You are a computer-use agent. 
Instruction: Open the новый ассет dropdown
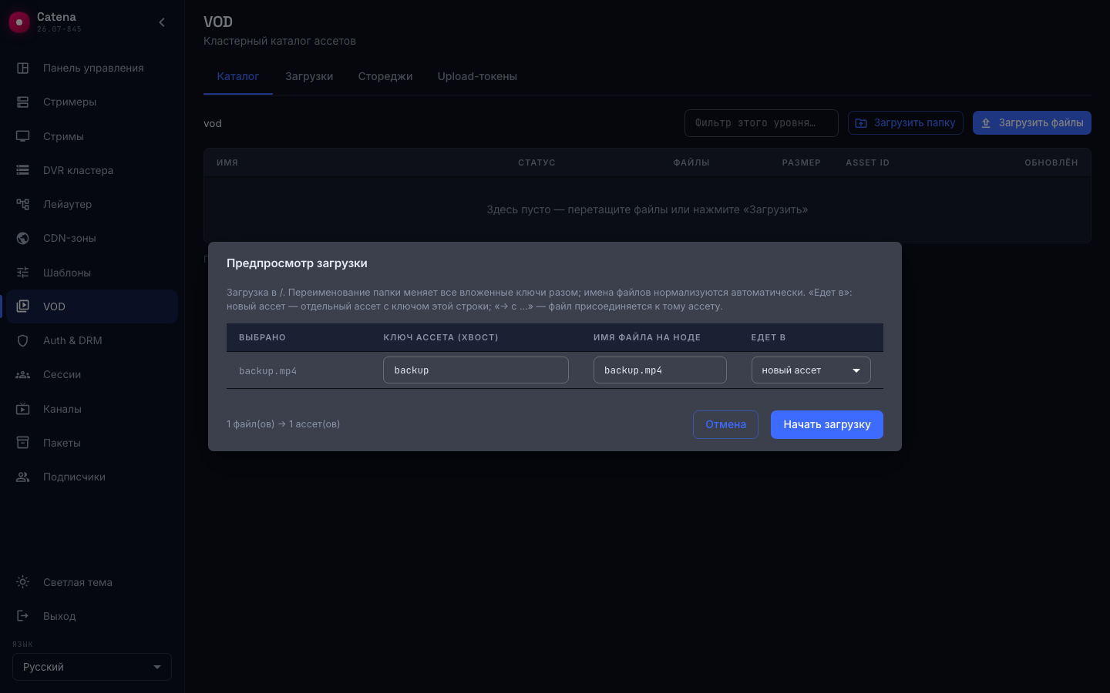pyautogui.click(x=811, y=370)
